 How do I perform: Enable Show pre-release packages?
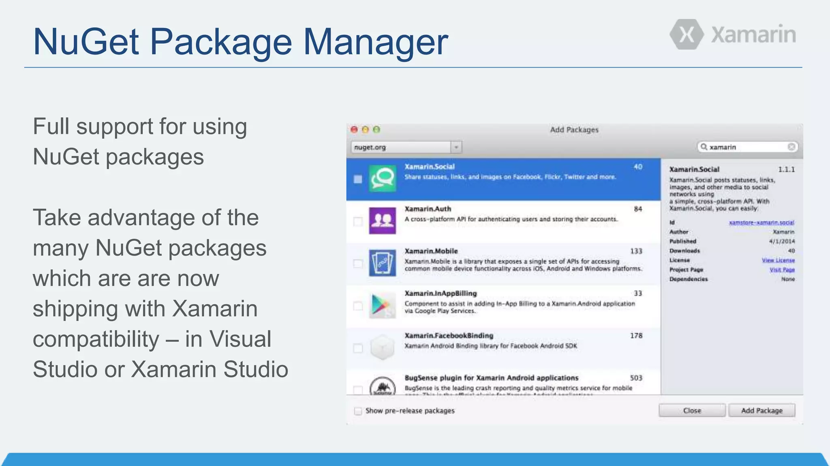[358, 411]
